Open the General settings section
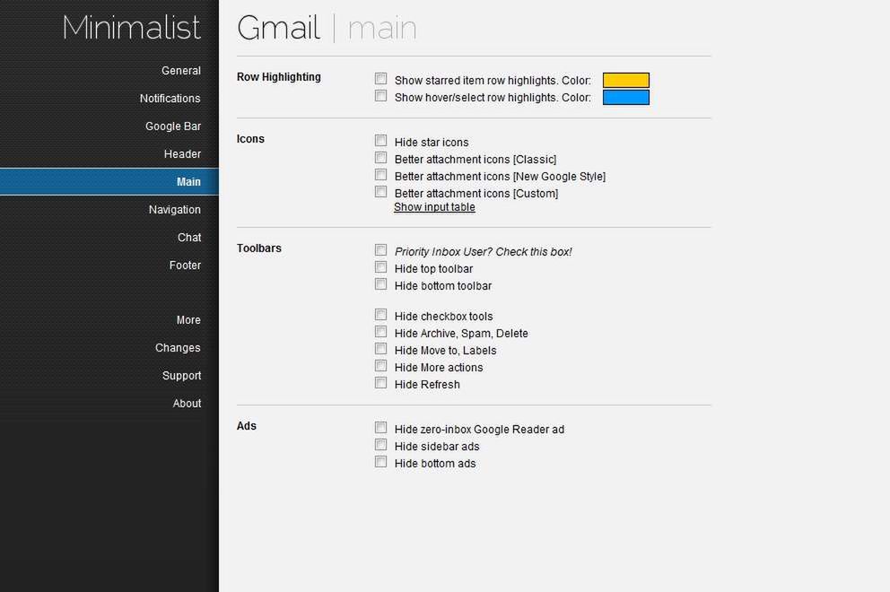 point(180,70)
